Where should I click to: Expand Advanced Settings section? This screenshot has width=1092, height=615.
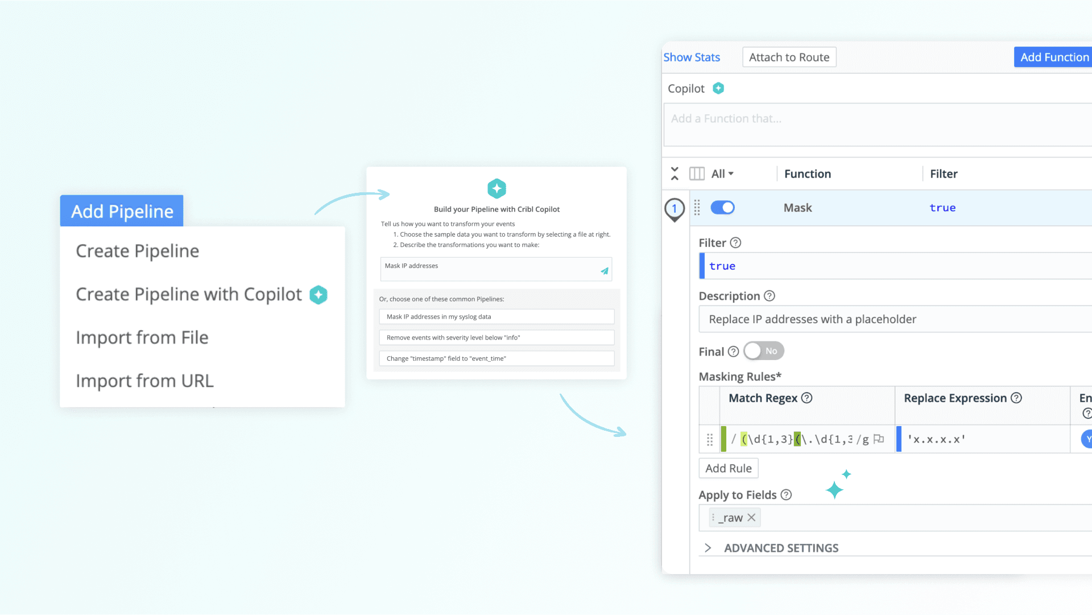(708, 548)
